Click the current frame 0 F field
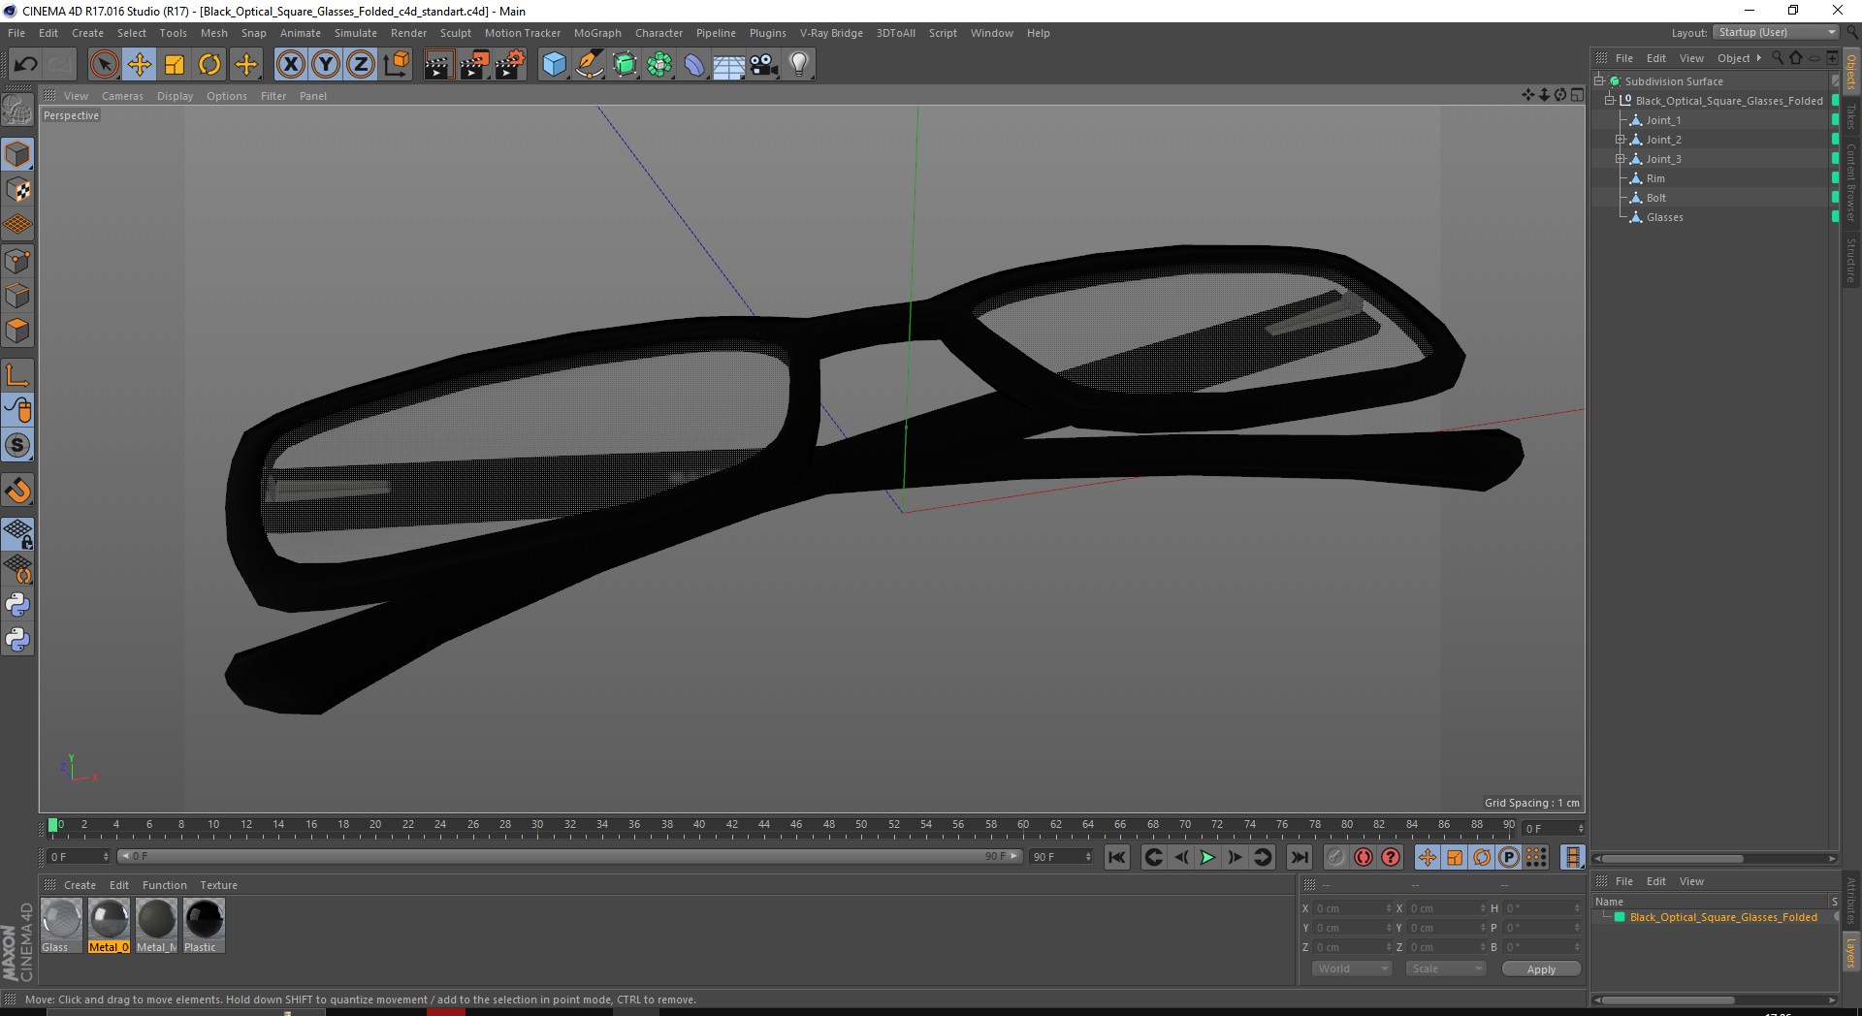1862x1016 pixels. tap(79, 857)
